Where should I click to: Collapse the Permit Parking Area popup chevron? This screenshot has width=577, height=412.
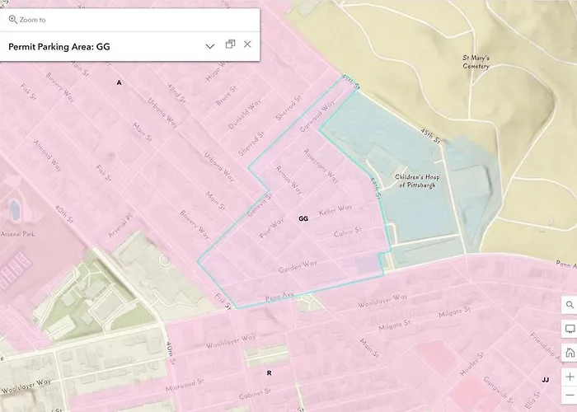[x=210, y=46]
